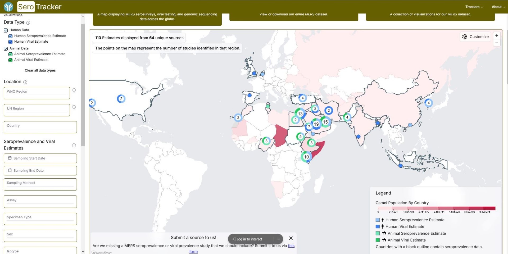Screen dimensions: 508x254
Task: Open the Country dropdown
Action: pos(40,127)
